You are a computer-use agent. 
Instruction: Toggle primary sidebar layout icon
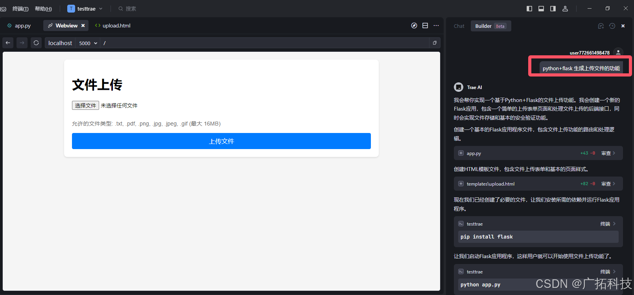529,9
